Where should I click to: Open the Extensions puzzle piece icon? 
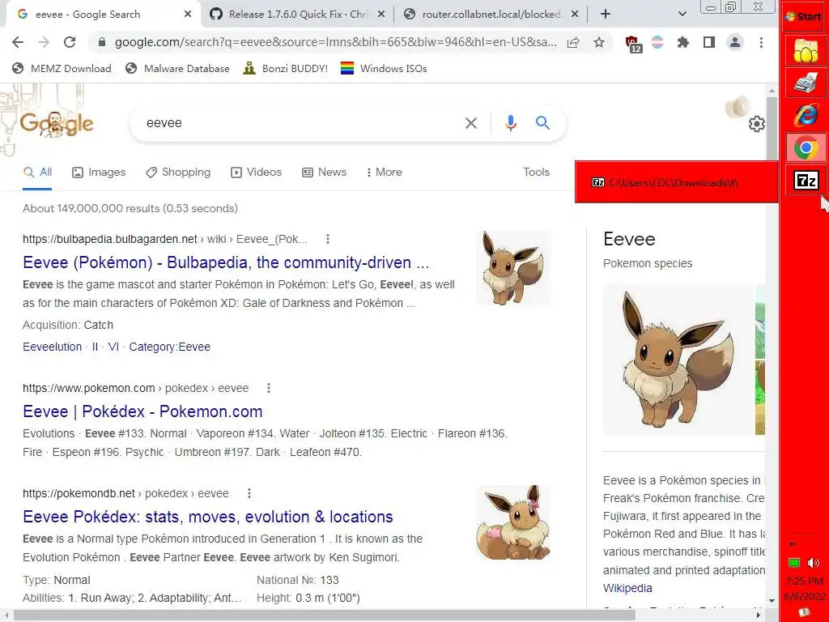pos(683,42)
